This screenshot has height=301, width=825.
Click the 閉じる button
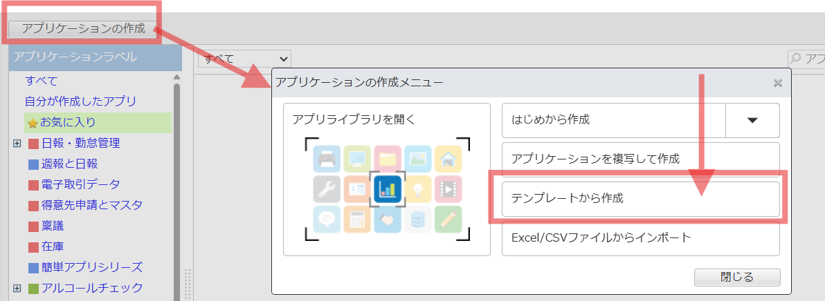737,278
